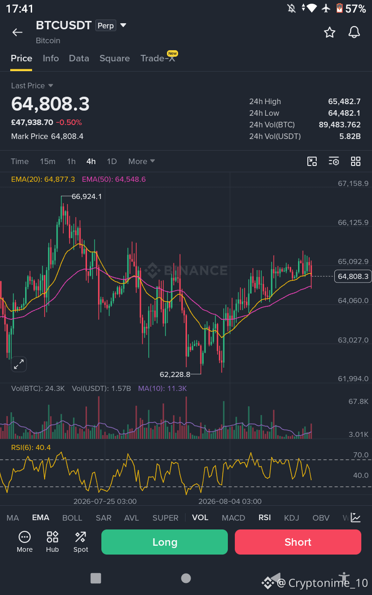Tap the green Long button

165,542
